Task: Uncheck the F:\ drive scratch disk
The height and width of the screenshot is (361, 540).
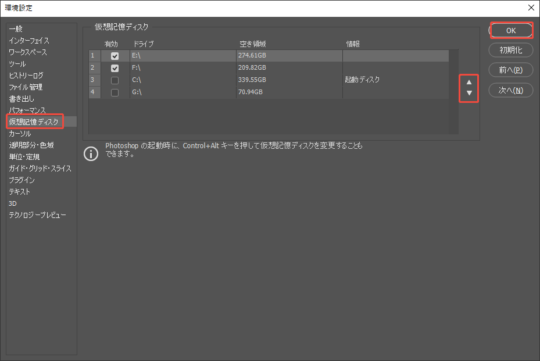Action: (x=115, y=67)
